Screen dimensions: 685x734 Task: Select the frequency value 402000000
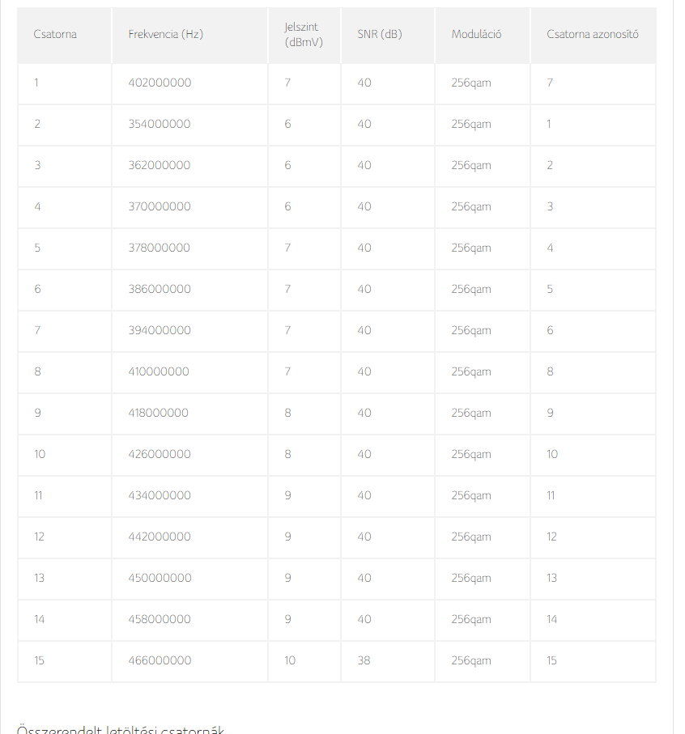pos(160,83)
